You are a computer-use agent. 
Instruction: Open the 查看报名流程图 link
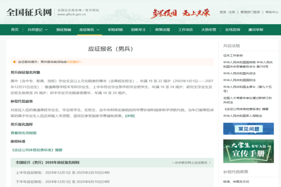tap(23, 133)
